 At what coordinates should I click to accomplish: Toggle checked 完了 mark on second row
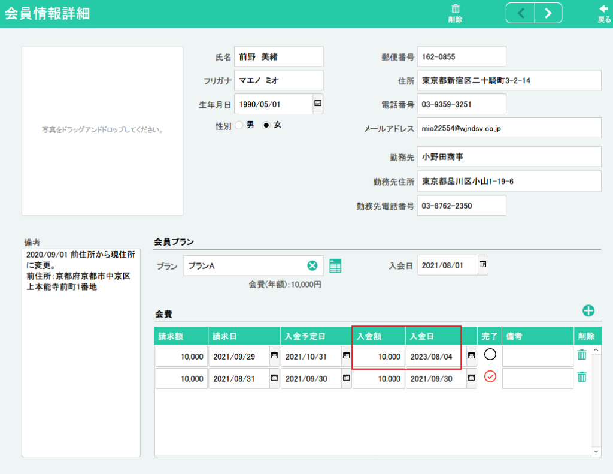tap(490, 377)
